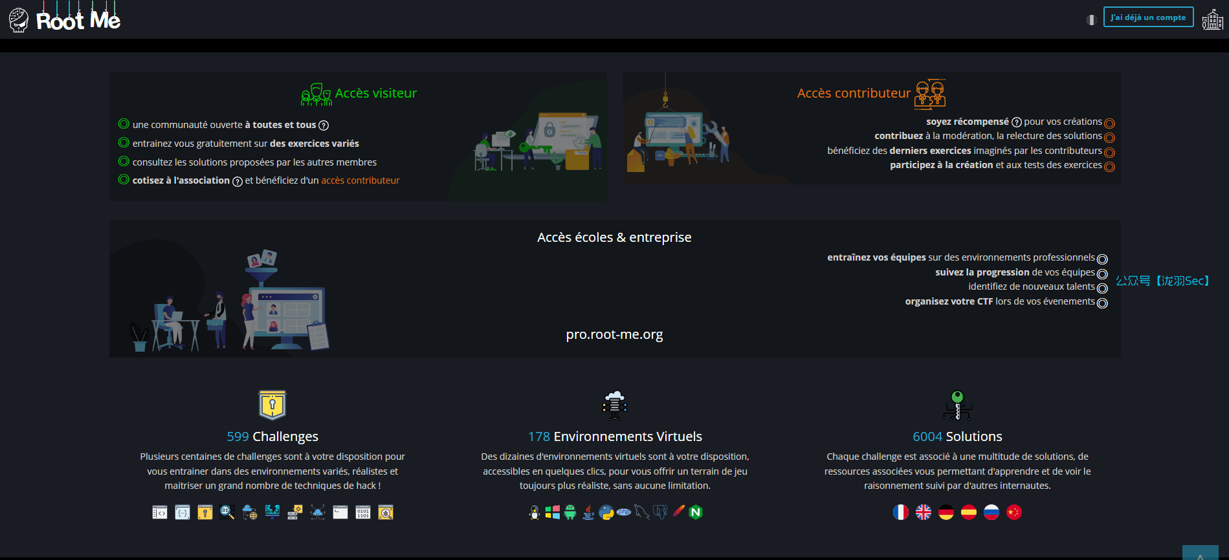
Task: Click the scroll-to-top arrow button
Action: tap(1200, 554)
